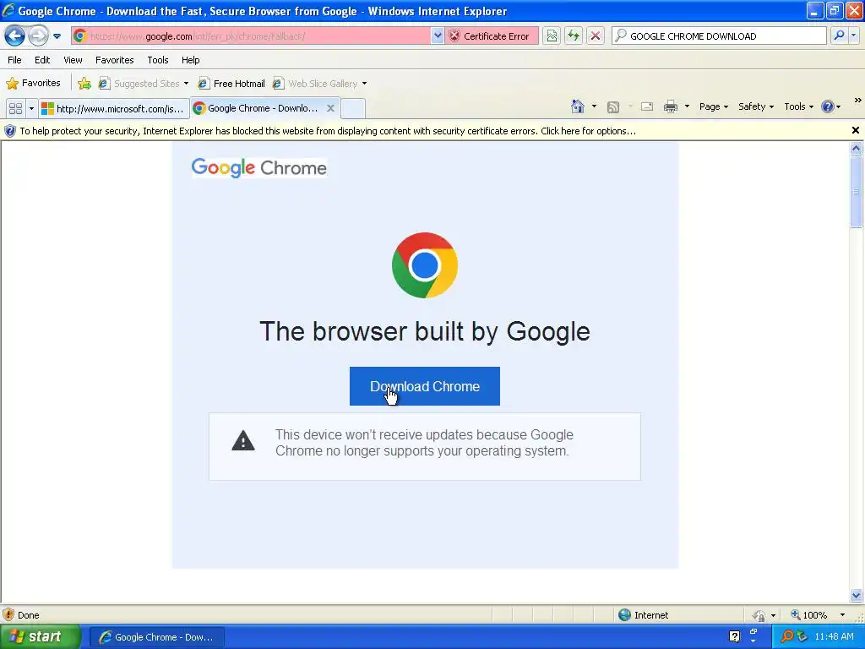Screen dimensions: 865x649
Task: Click the Compatibility View icon
Action: click(552, 36)
